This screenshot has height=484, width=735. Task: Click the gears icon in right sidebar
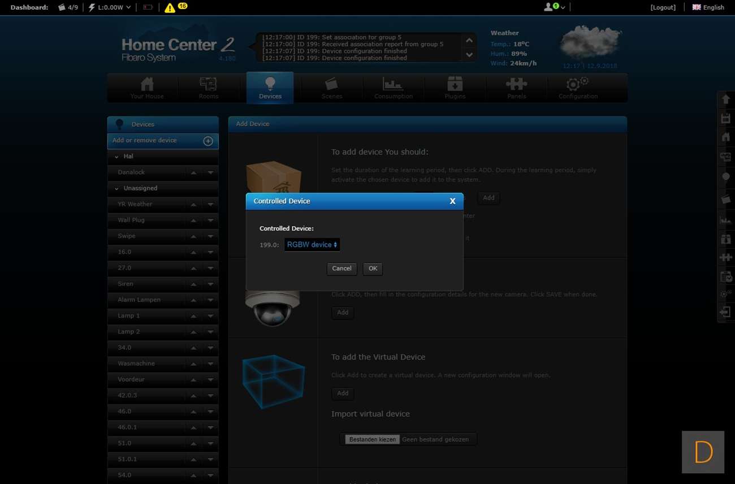(x=726, y=294)
